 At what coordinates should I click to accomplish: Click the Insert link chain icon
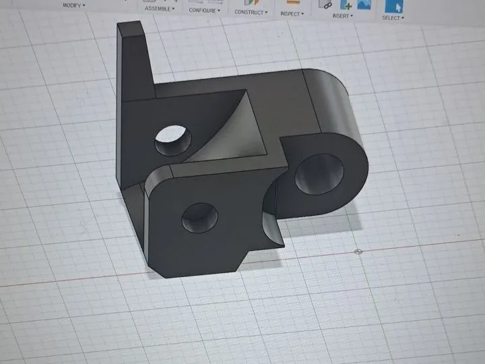click(325, 4)
